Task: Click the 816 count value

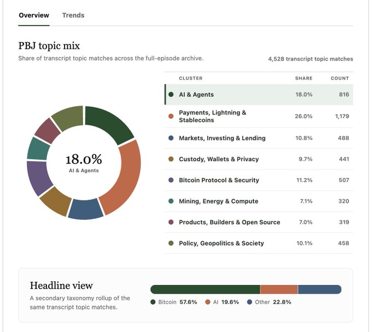Action: click(x=344, y=95)
